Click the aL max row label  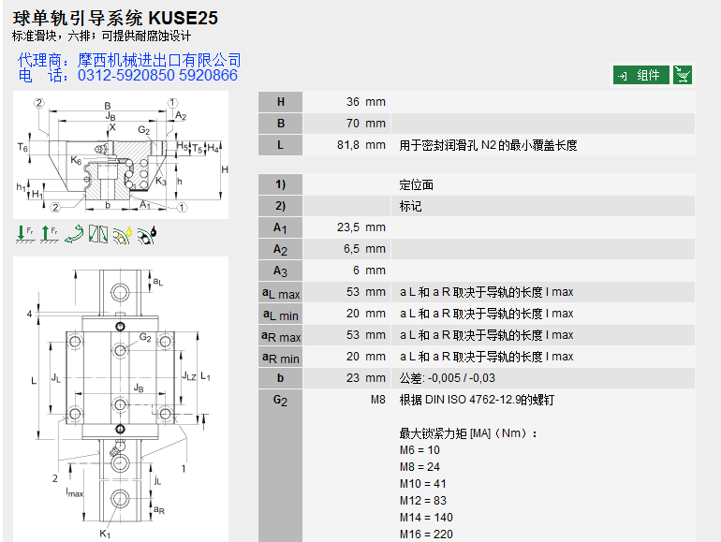click(280, 292)
